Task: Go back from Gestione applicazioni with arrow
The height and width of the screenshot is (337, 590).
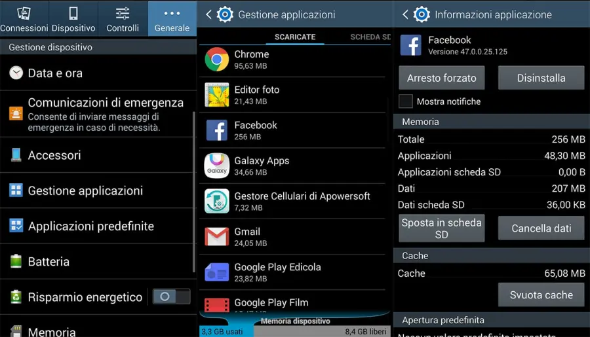Action: (x=208, y=14)
